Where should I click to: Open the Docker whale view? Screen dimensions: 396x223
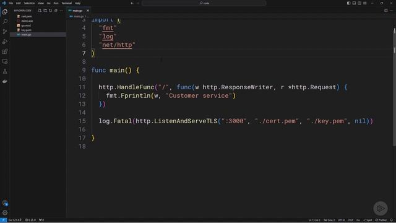pyautogui.click(x=5, y=81)
